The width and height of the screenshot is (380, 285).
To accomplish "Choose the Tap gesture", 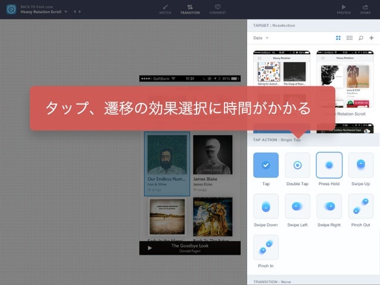I will coord(266,165).
